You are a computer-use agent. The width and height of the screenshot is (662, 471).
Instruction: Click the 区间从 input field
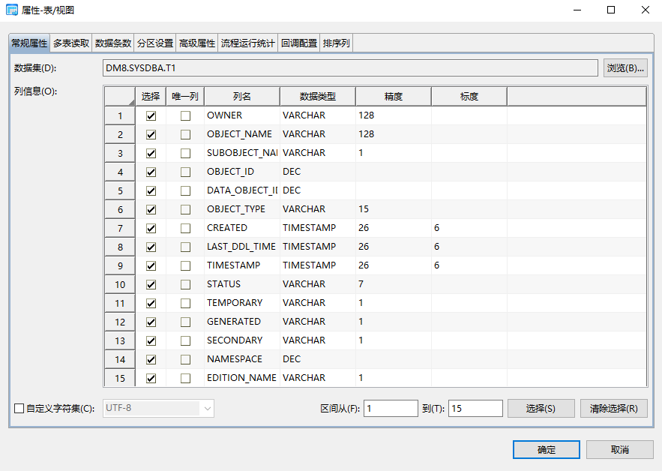pyautogui.click(x=391, y=409)
